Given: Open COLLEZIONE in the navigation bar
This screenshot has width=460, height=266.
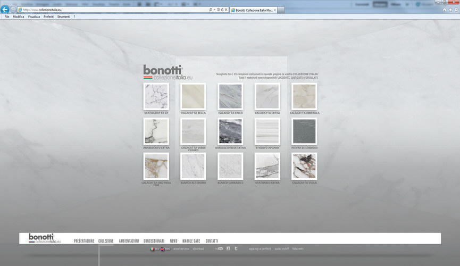Looking at the screenshot, I should [x=106, y=241].
